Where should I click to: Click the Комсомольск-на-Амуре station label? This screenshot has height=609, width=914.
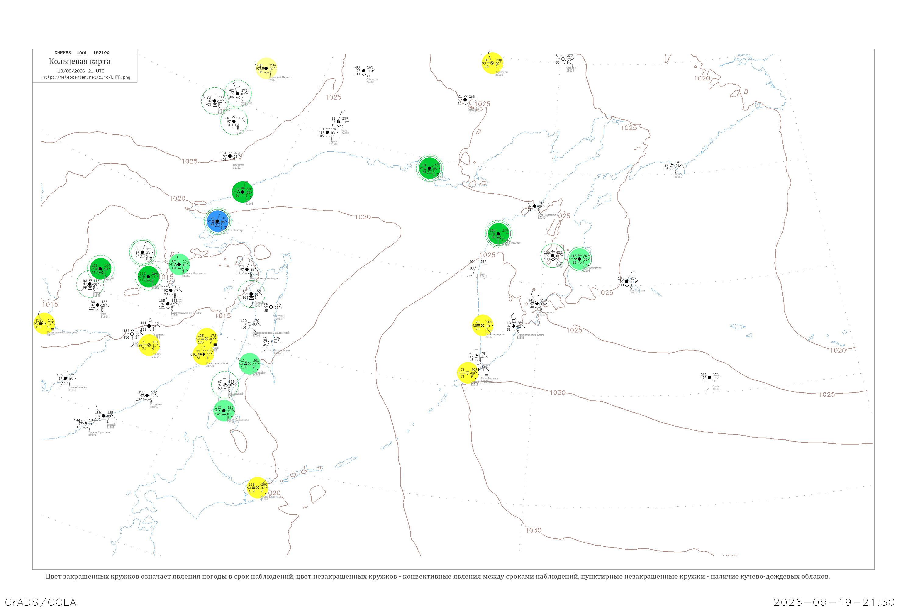(x=186, y=313)
